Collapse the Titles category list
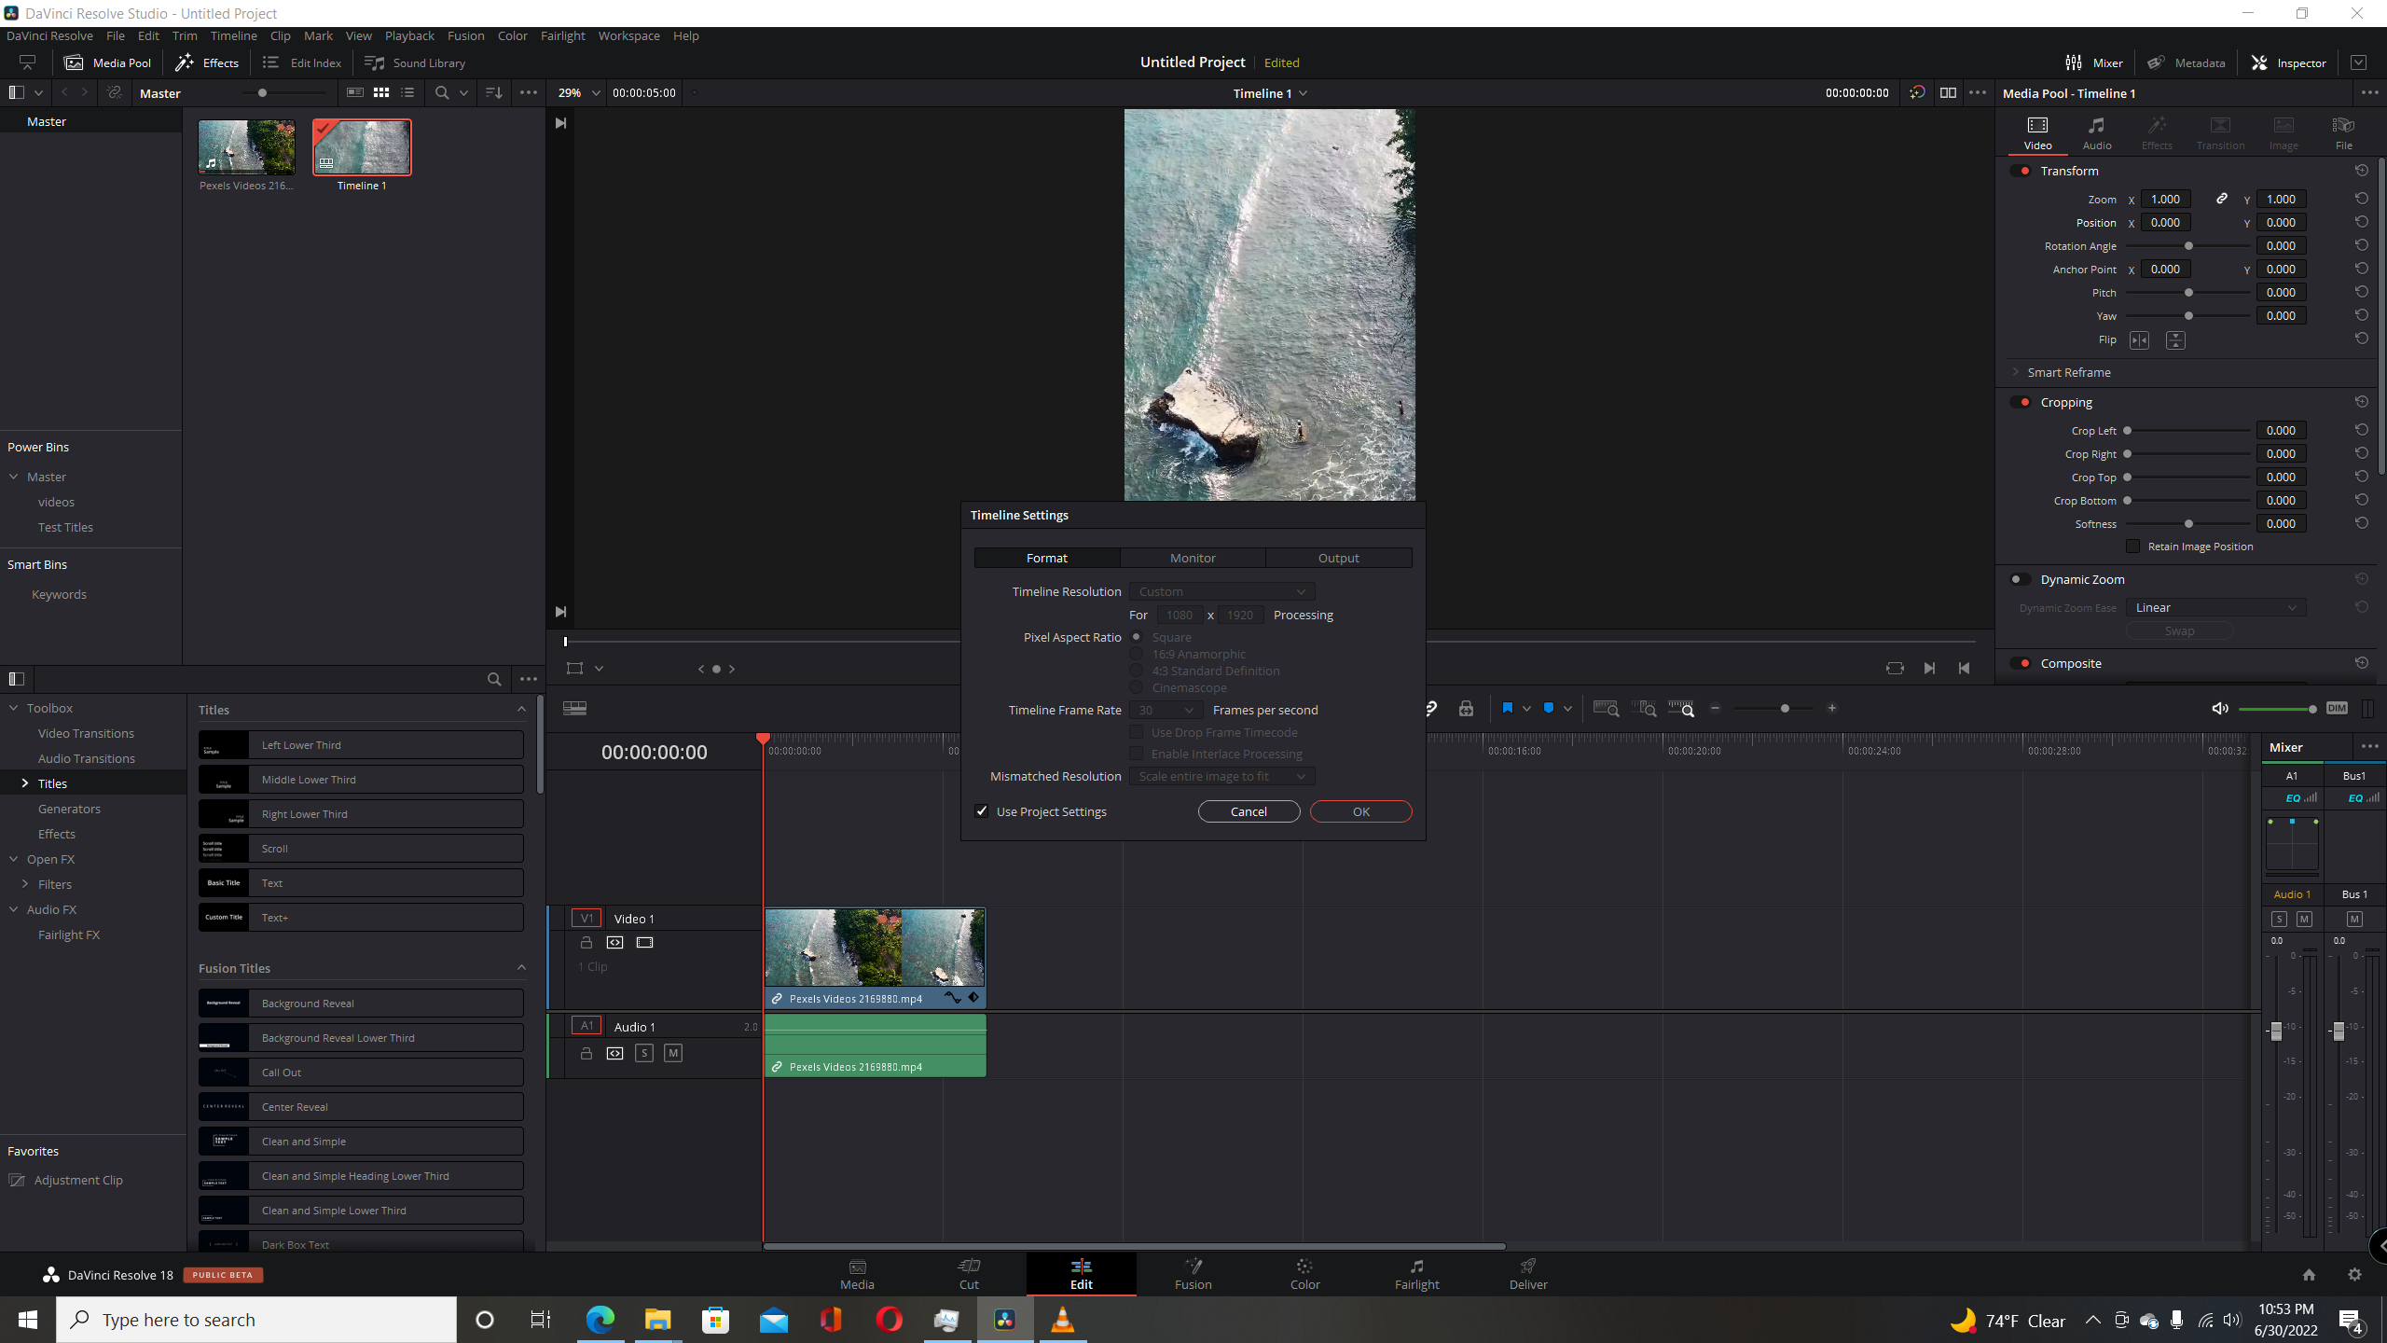The width and height of the screenshot is (2387, 1343). point(521,710)
